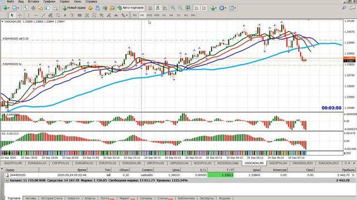Switch to M15 timeframe
The width and height of the screenshot is (357, 200).
pyautogui.click(x=149, y=15)
